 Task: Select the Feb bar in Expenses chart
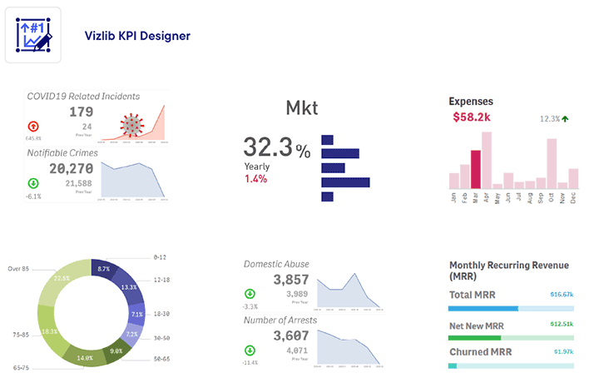(x=464, y=177)
